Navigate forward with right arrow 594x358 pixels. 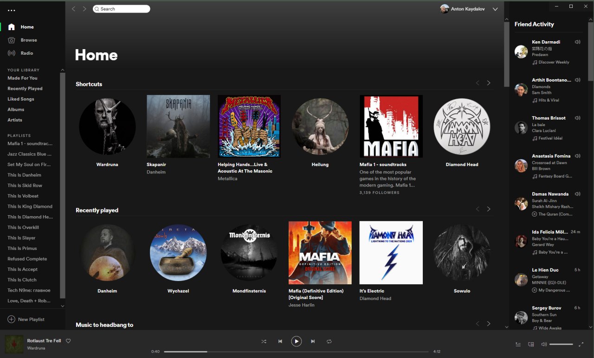[x=84, y=9]
